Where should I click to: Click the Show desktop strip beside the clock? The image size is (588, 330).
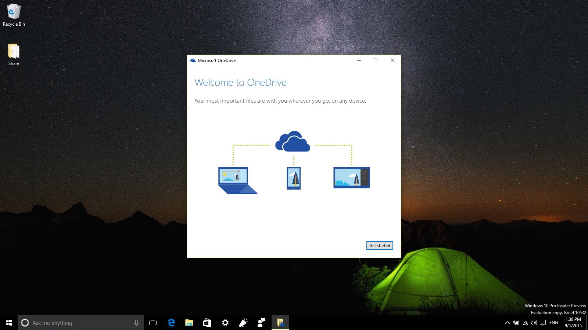click(587, 323)
